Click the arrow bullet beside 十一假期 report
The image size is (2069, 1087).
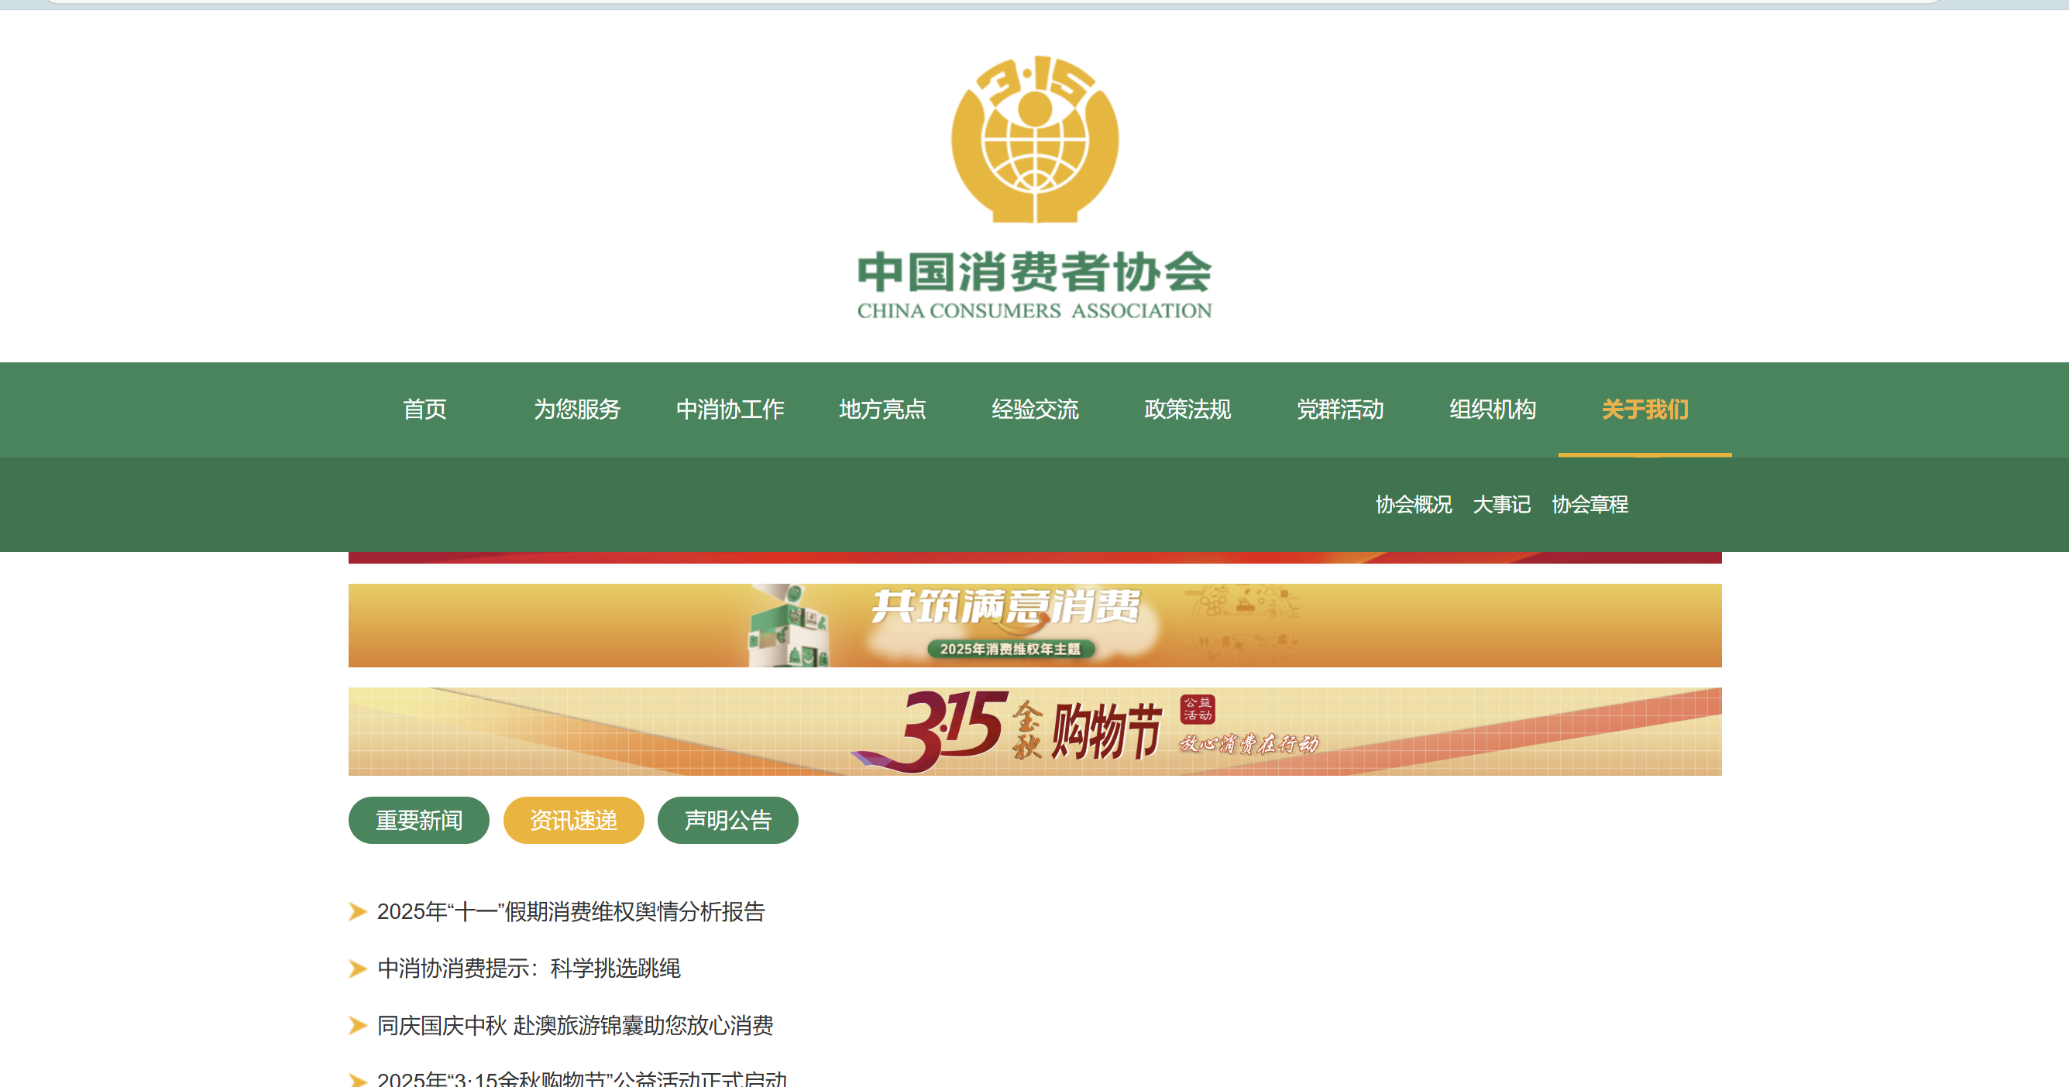(356, 912)
